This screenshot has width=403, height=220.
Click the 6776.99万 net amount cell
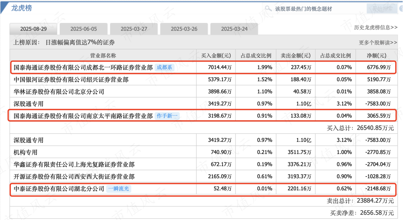click(x=379, y=67)
